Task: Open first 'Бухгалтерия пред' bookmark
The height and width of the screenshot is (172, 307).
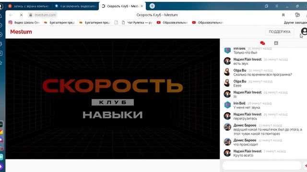Action: pyautogui.click(x=59, y=22)
